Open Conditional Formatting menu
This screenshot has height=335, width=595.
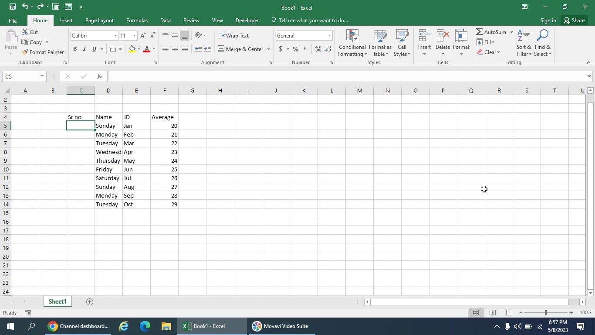click(x=352, y=43)
